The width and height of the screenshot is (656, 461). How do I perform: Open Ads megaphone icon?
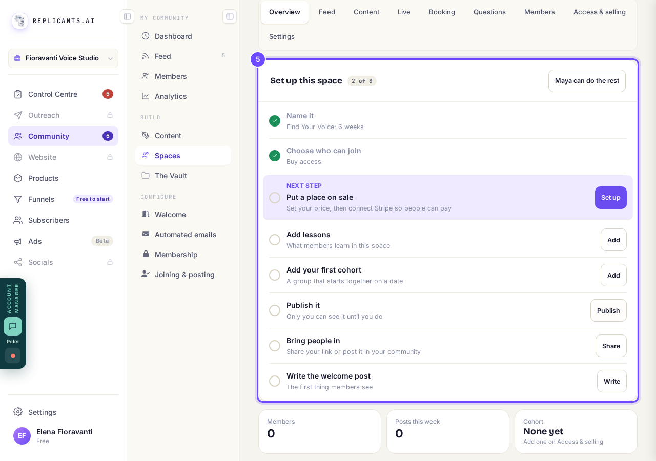(18, 241)
